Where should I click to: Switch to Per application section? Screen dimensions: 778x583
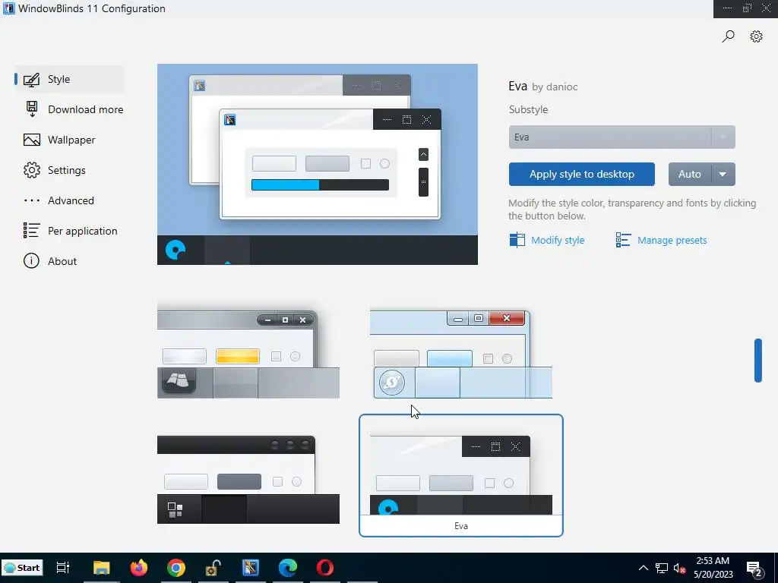tap(71, 231)
